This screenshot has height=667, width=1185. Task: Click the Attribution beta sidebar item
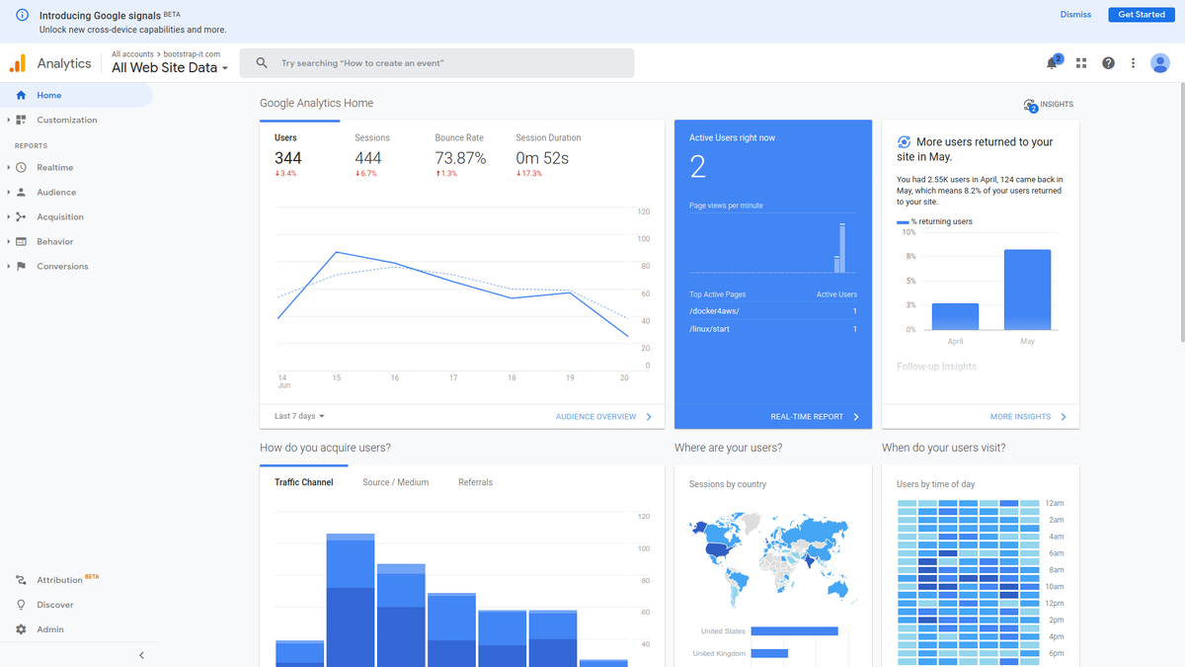[67, 580]
